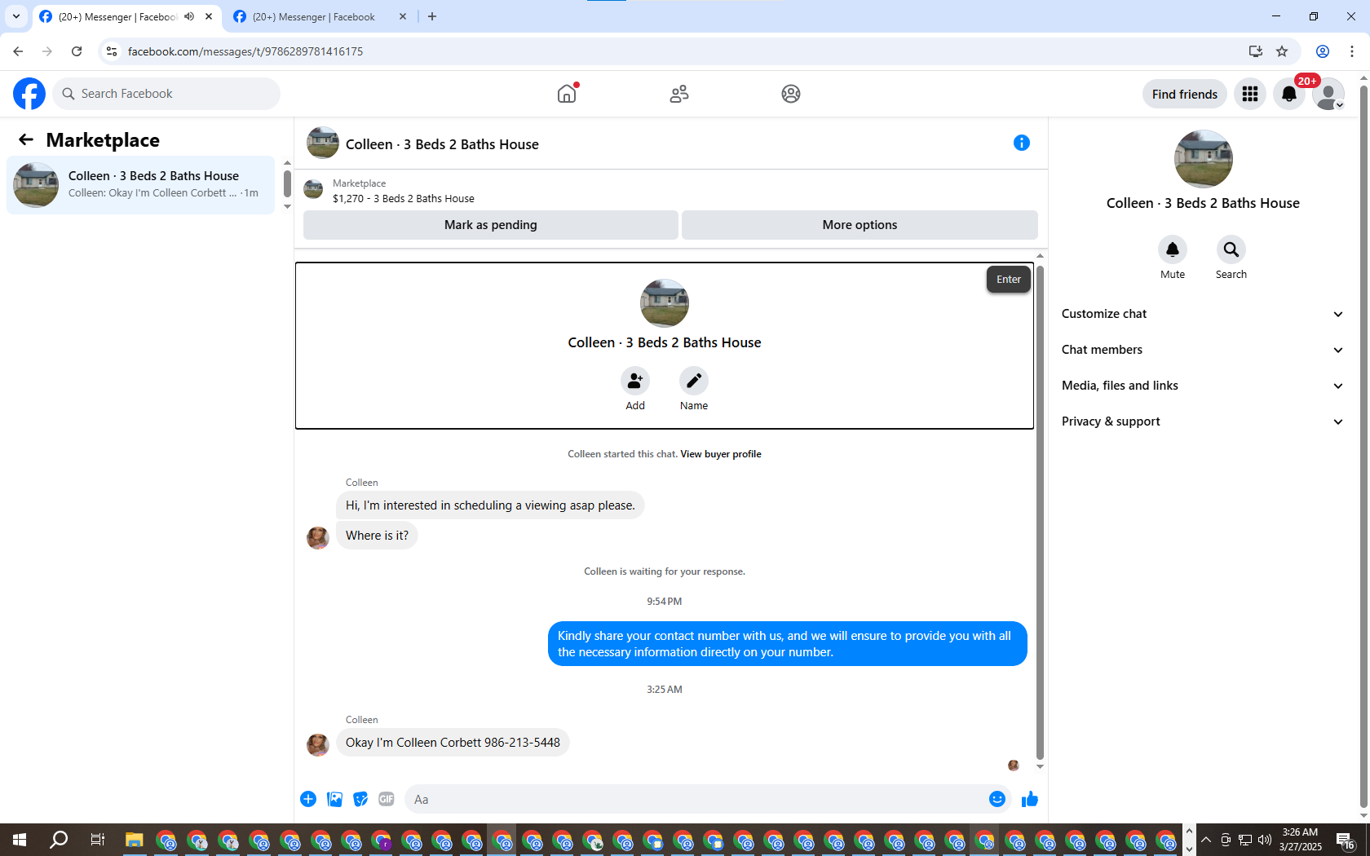Image resolution: width=1370 pixels, height=856 pixels.
Task: Focus the Search Facebook field
Action: point(166,94)
